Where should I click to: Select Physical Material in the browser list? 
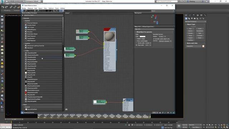tap(33, 23)
